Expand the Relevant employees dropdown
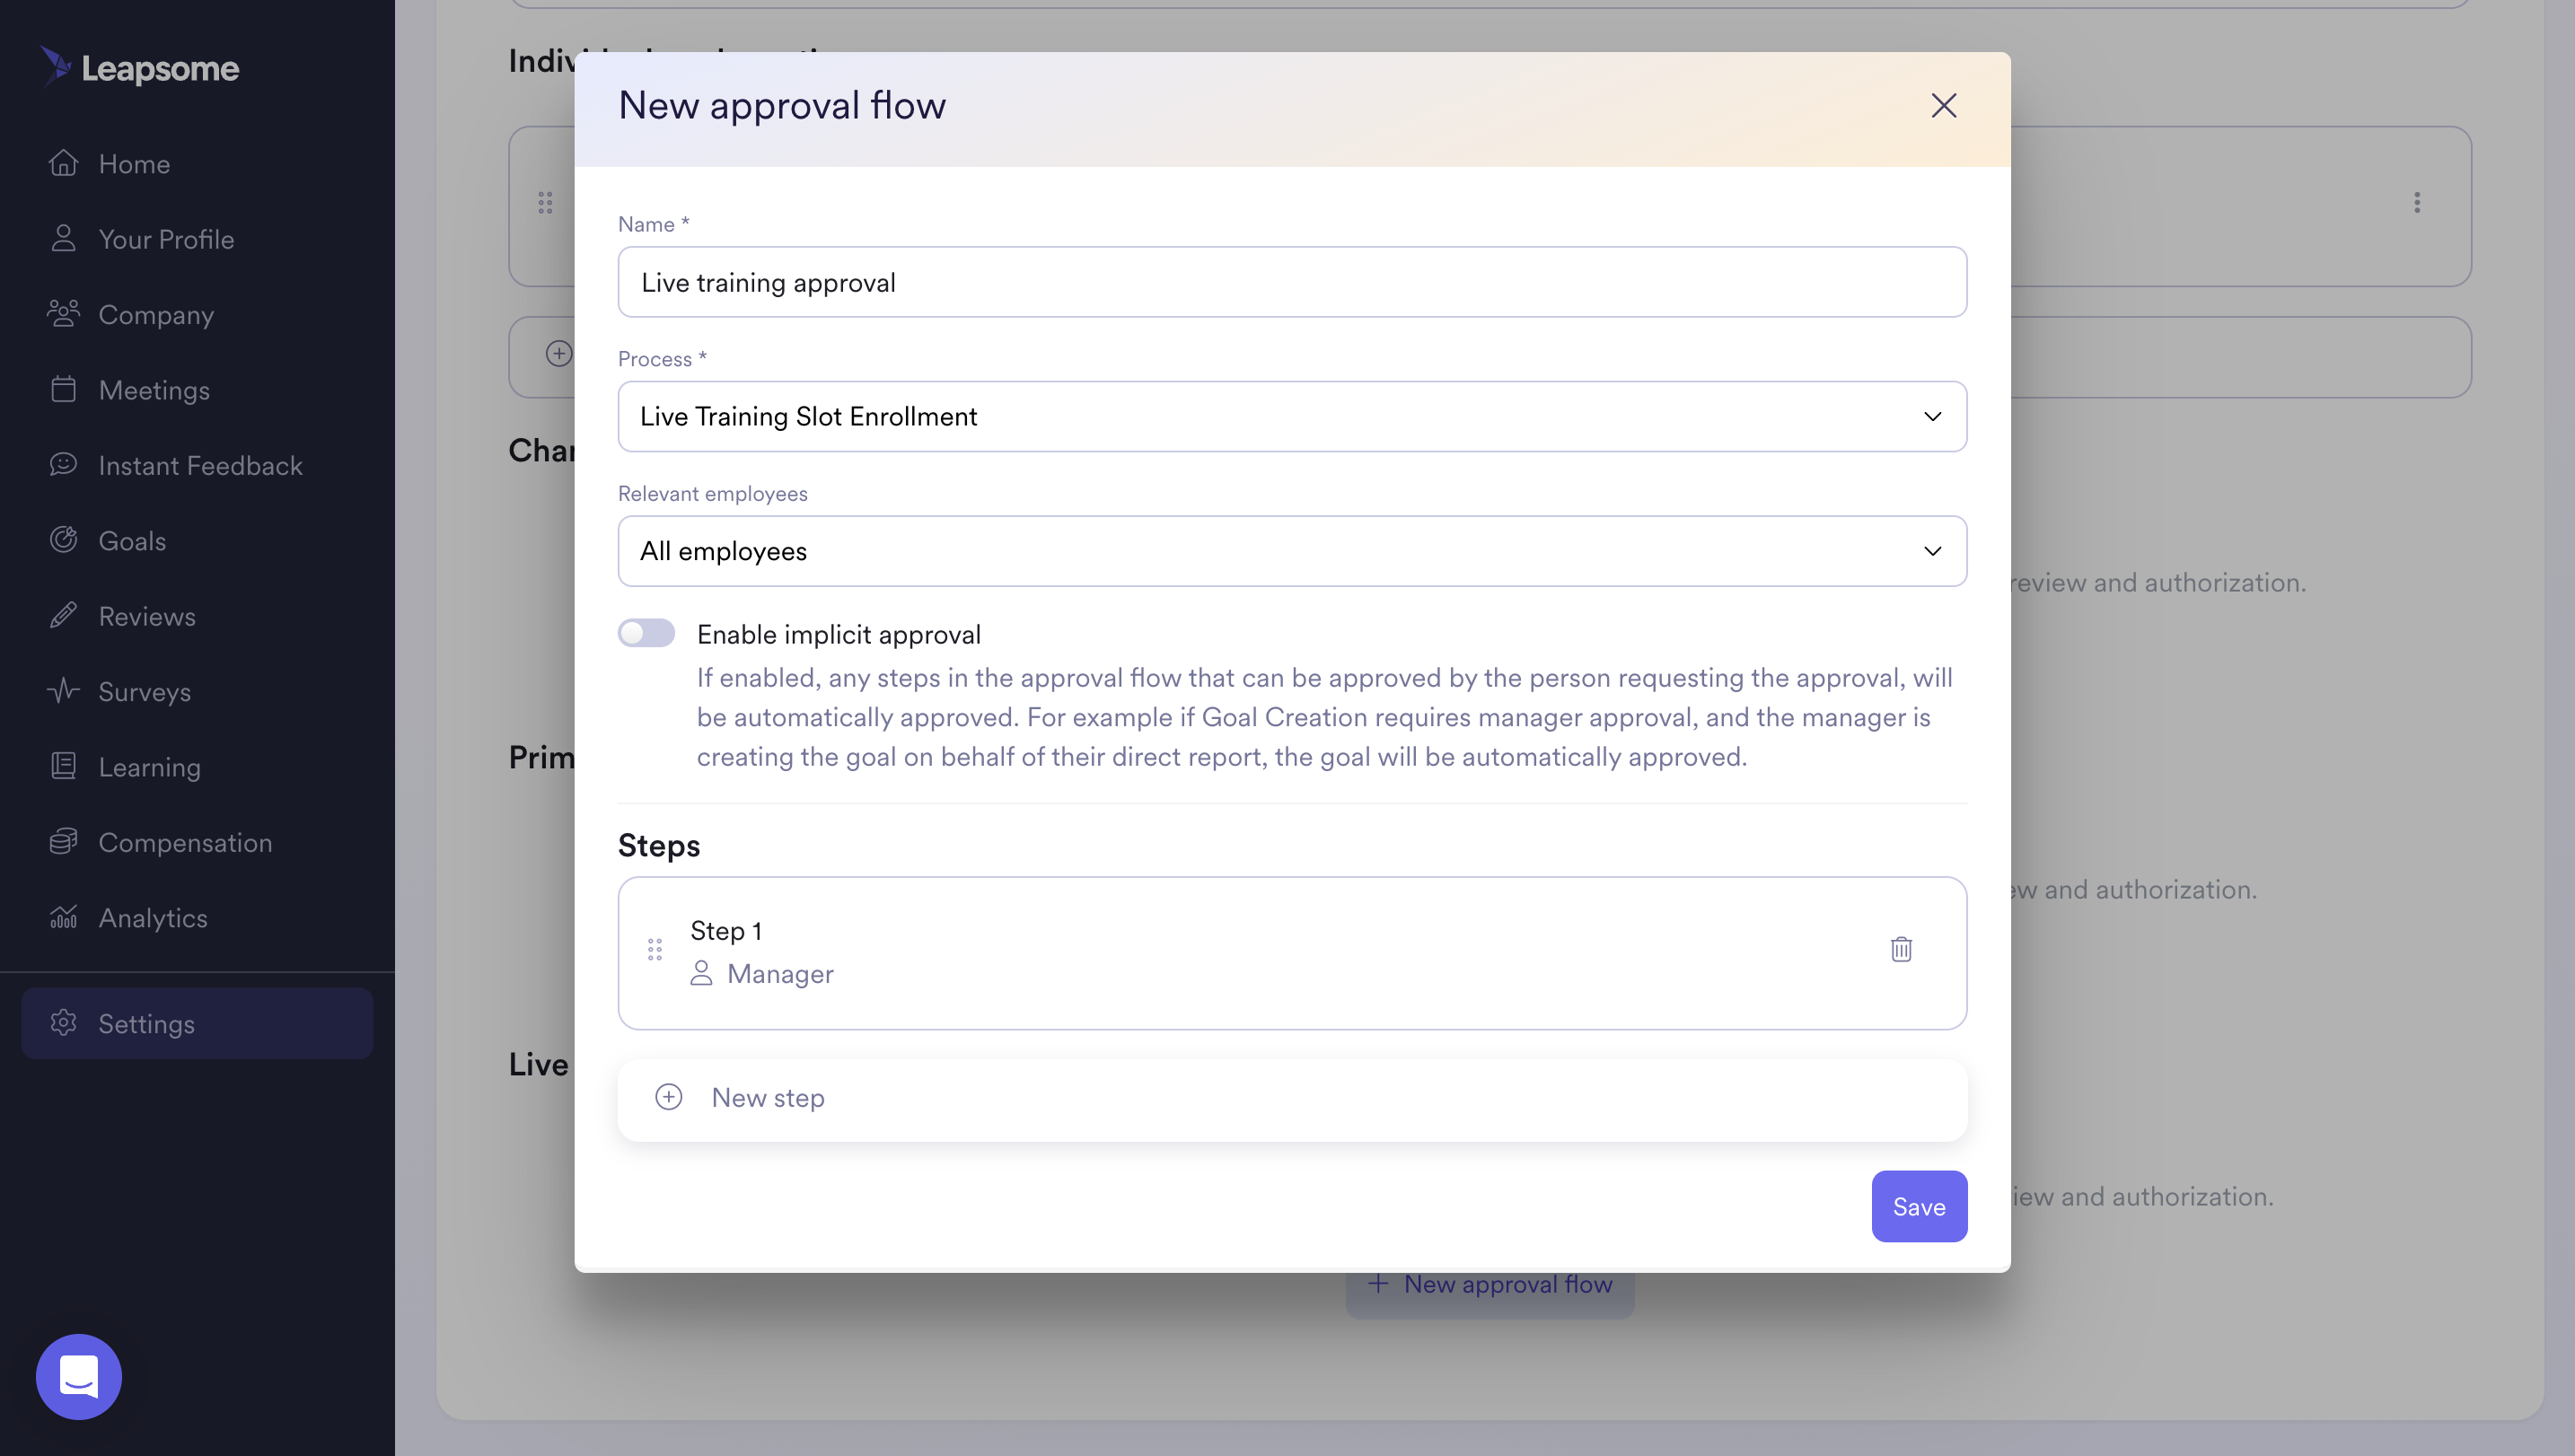Viewport: 2575px width, 1456px height. click(x=1292, y=551)
